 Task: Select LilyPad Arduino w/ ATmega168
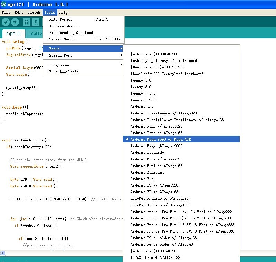point(181,205)
